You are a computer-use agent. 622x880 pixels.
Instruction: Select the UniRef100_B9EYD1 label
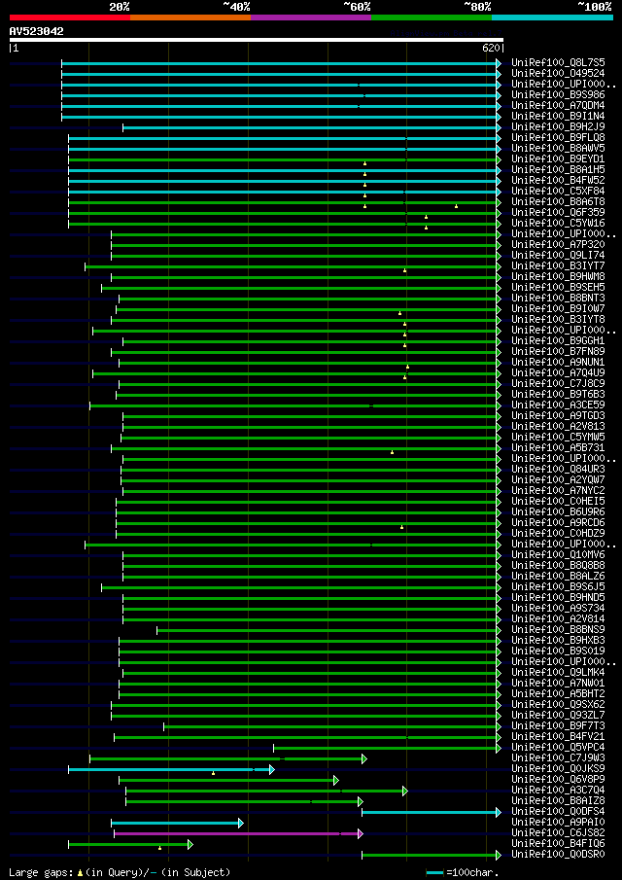[558, 158]
